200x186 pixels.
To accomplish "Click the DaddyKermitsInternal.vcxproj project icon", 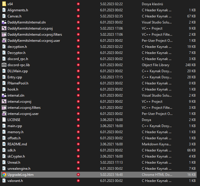I will tap(4, 28).
